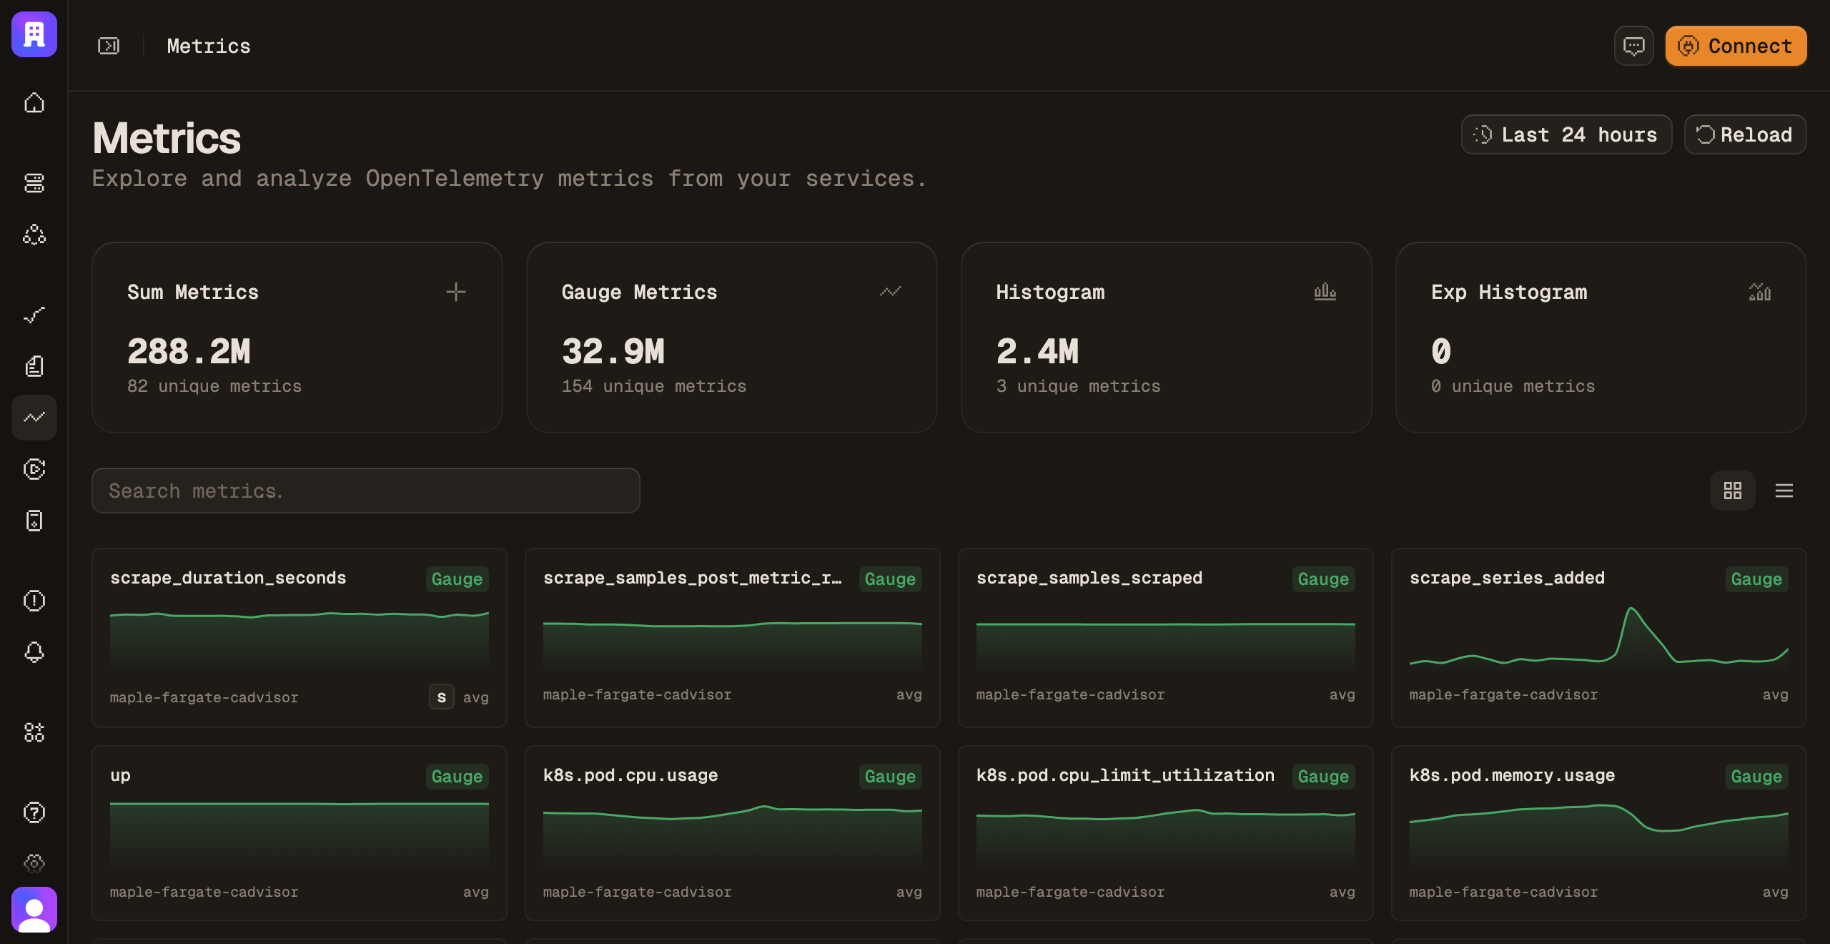Image resolution: width=1830 pixels, height=944 pixels.
Task: Open the up metric card
Action: 300,833
